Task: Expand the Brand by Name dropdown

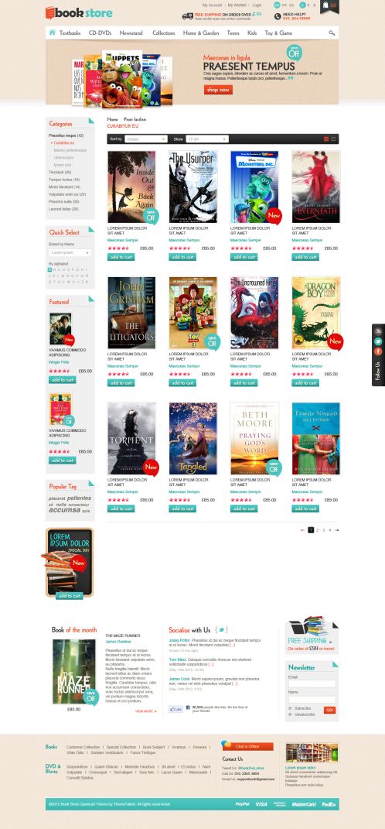Action: pyautogui.click(x=70, y=252)
